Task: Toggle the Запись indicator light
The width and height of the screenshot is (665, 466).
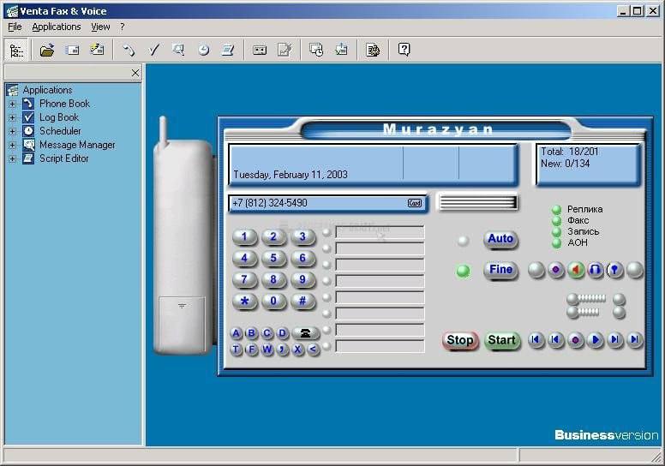Action: coord(556,232)
